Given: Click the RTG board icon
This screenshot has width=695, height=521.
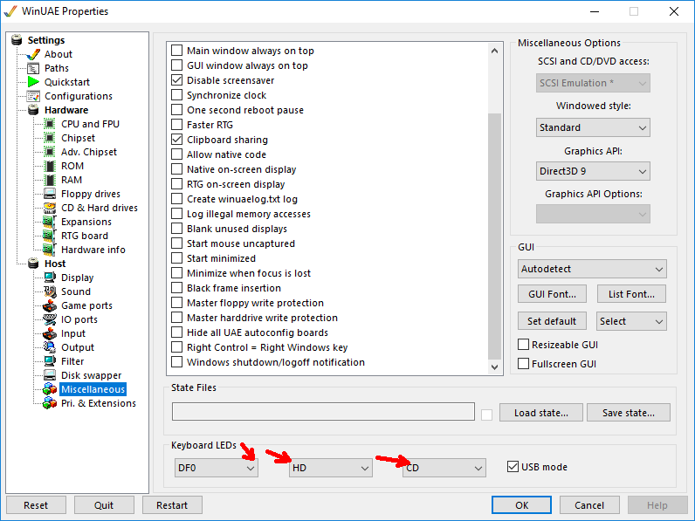Looking at the screenshot, I should pos(50,236).
